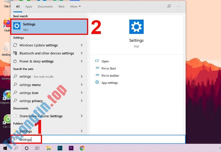Viewport: 221px width, 152px height.
Task: Click the taskbar search magnifier icon
Action: [16, 148]
